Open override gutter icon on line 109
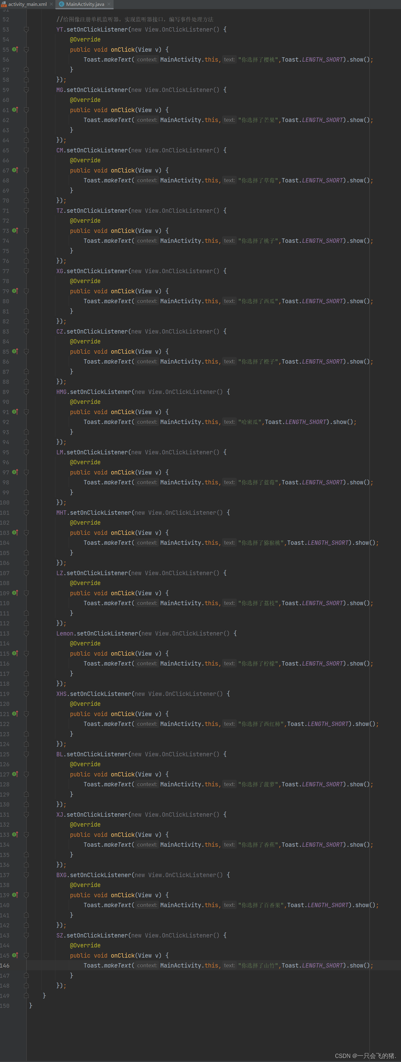Viewport: 401px width, 1062px height. point(15,593)
